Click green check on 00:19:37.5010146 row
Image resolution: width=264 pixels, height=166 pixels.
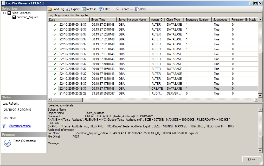pyautogui.click(x=55, y=64)
